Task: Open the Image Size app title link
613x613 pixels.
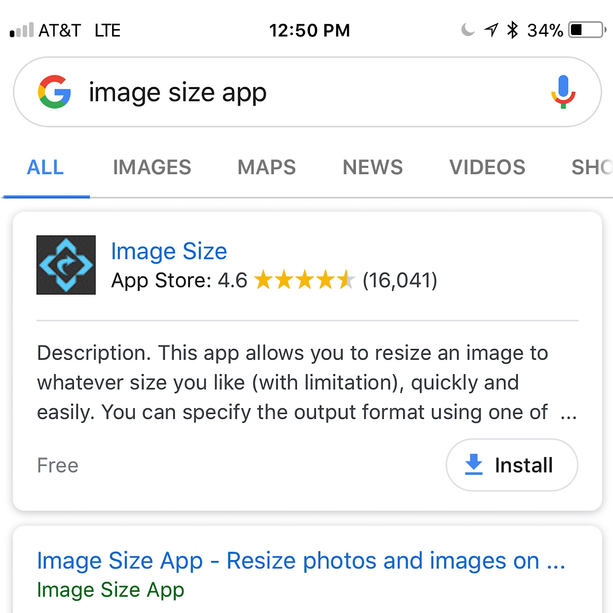Action: point(169,251)
